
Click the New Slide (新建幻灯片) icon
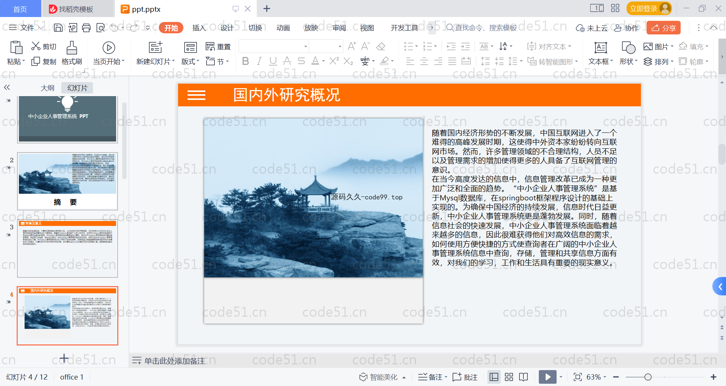coord(155,47)
